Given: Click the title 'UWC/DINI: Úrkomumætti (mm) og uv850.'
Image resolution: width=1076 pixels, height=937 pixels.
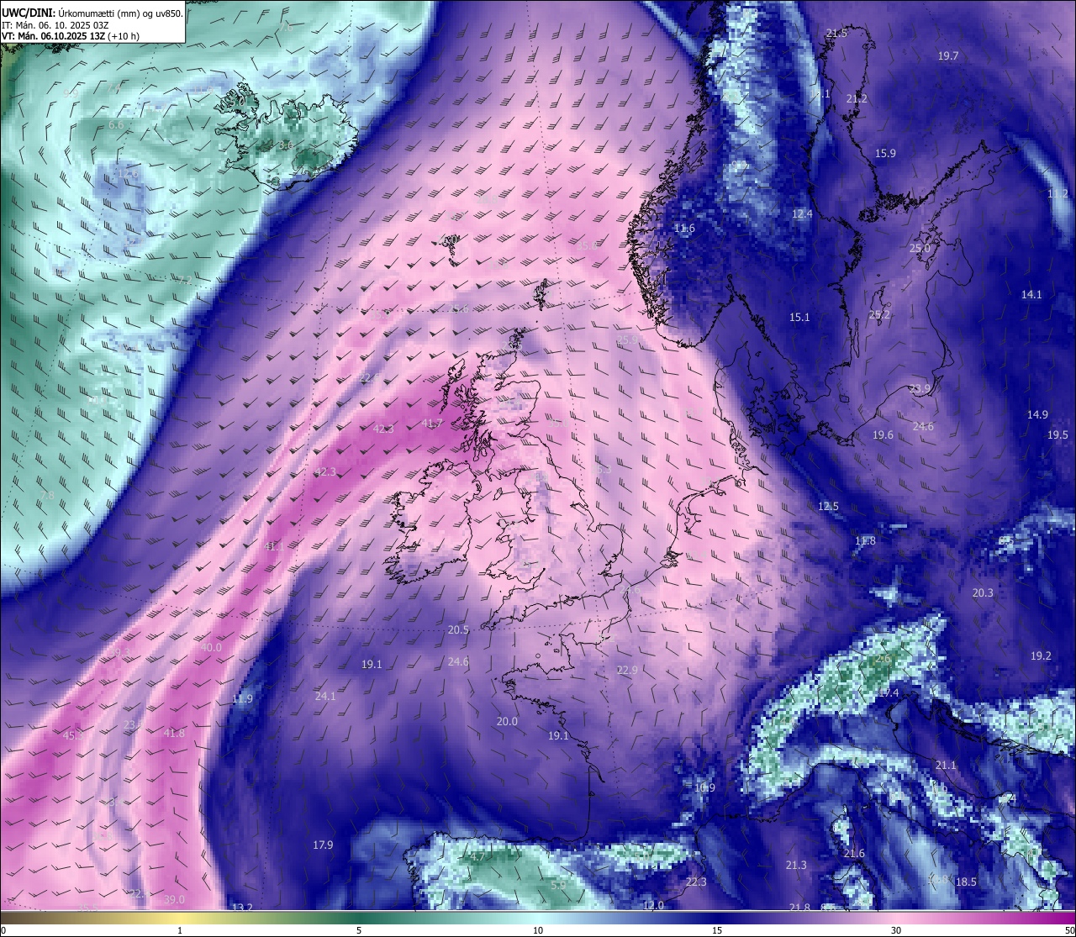Looking at the screenshot, I should click(92, 14).
